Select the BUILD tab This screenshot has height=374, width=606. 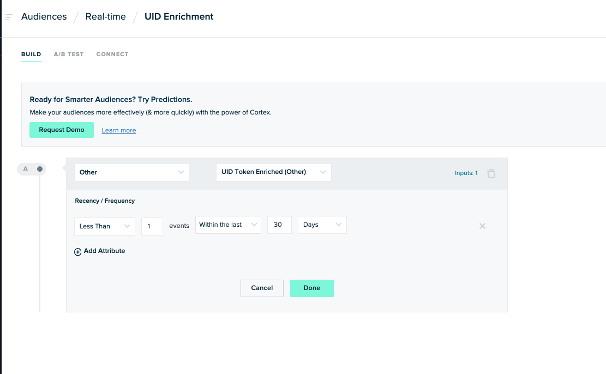pyautogui.click(x=31, y=54)
